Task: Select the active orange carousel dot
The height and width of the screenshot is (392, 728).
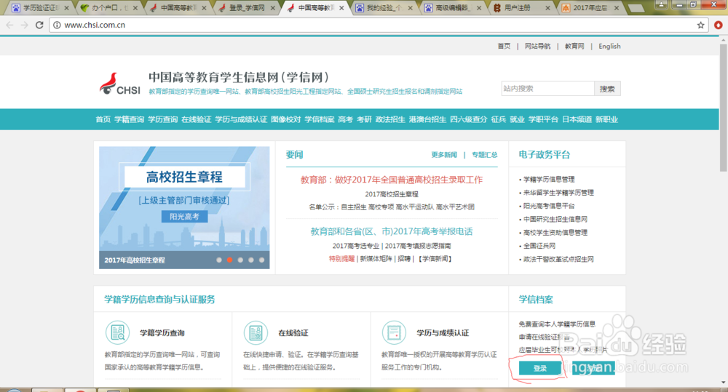Action: pyautogui.click(x=230, y=260)
